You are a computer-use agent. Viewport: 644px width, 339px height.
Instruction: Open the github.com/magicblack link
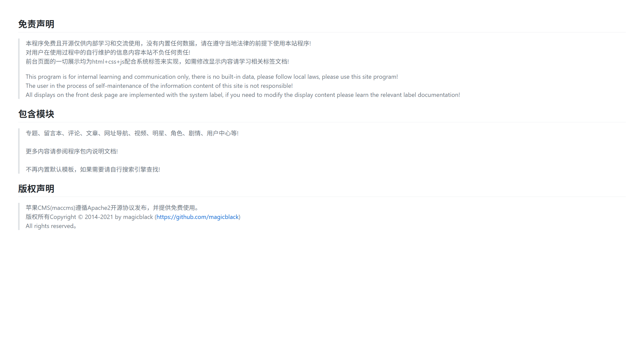coord(197,217)
